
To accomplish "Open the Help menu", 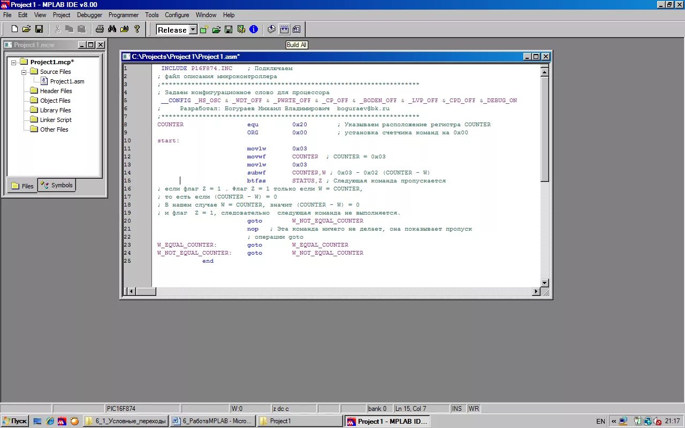I will pos(229,15).
